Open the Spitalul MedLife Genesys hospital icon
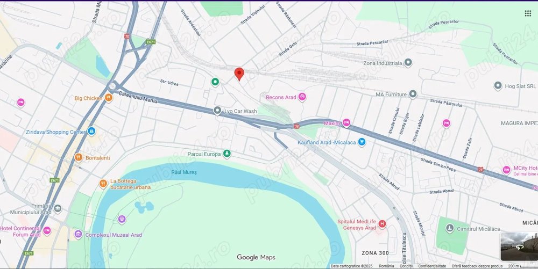 tap(382, 224)
